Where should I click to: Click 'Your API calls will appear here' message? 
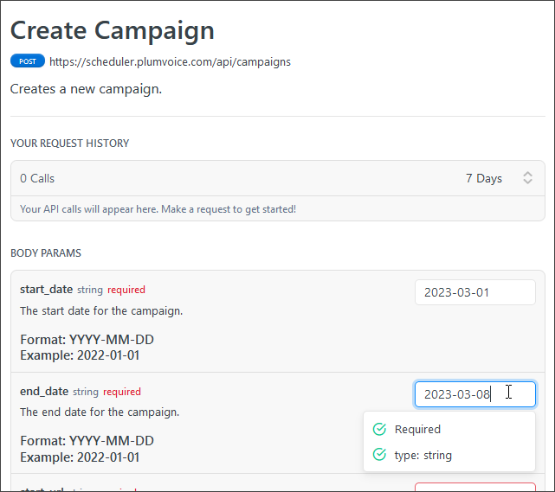point(158,209)
